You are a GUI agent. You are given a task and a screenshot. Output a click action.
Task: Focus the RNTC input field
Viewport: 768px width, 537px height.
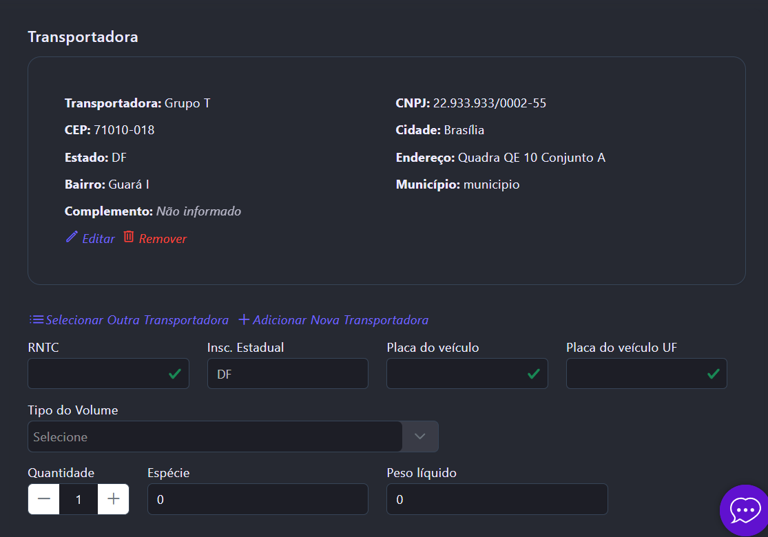coord(96,374)
